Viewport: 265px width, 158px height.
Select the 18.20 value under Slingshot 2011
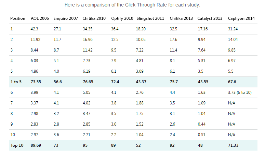pos(141,29)
